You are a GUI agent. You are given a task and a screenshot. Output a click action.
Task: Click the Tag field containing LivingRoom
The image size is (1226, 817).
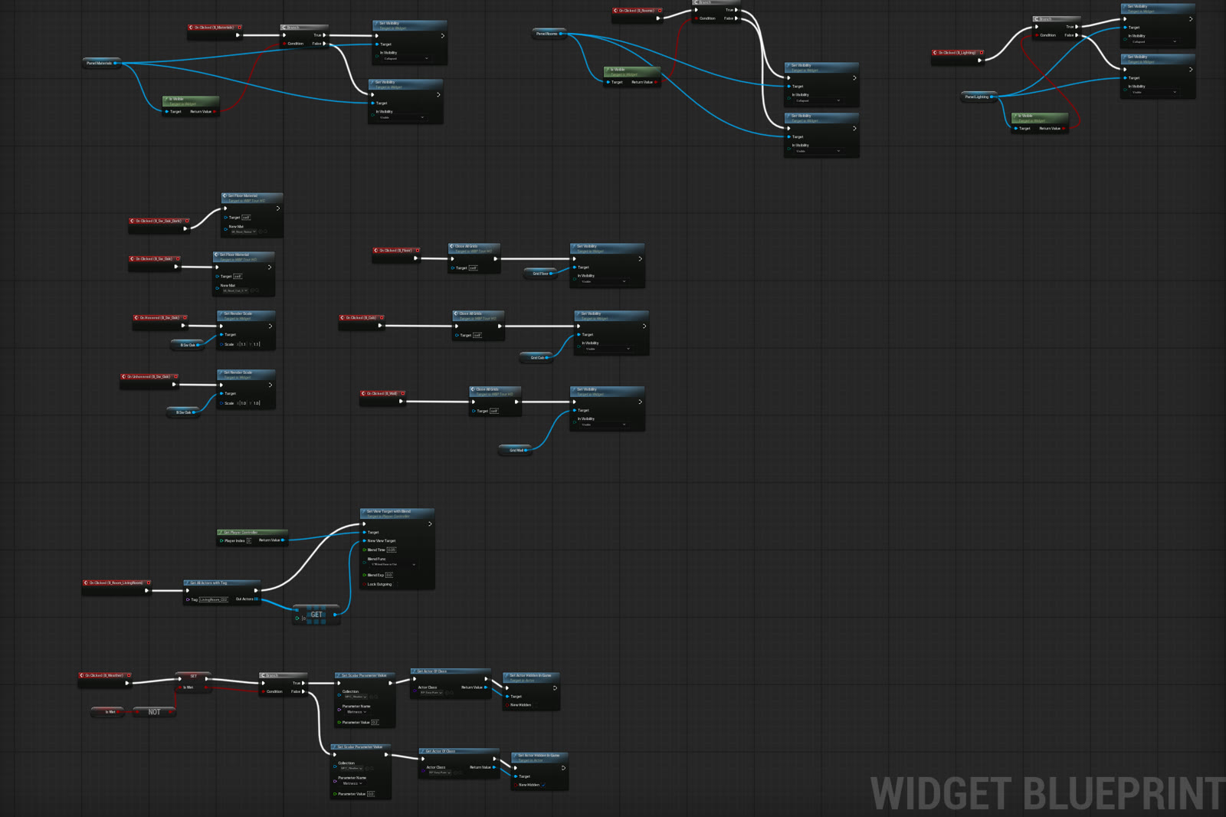tap(214, 599)
